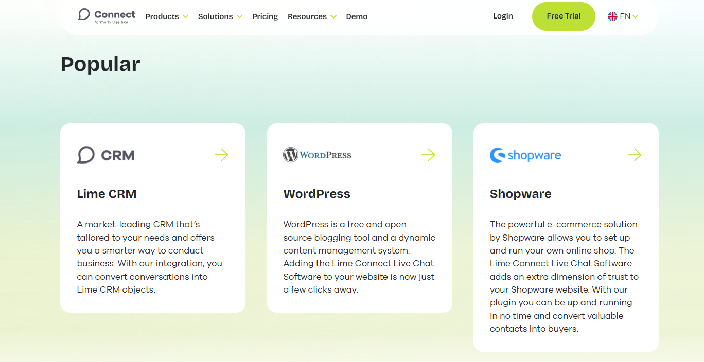Click the Login link
Screen dimensions: 704x362
[503, 16]
